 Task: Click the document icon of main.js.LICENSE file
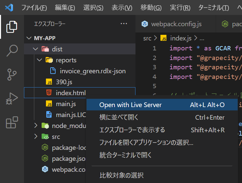49,115
